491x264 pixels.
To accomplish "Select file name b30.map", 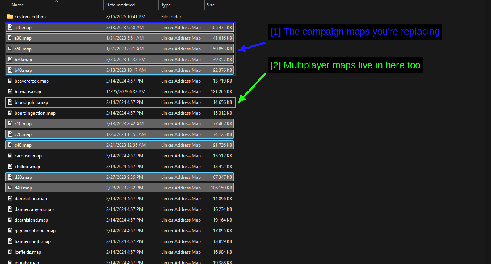I will coord(23,60).
